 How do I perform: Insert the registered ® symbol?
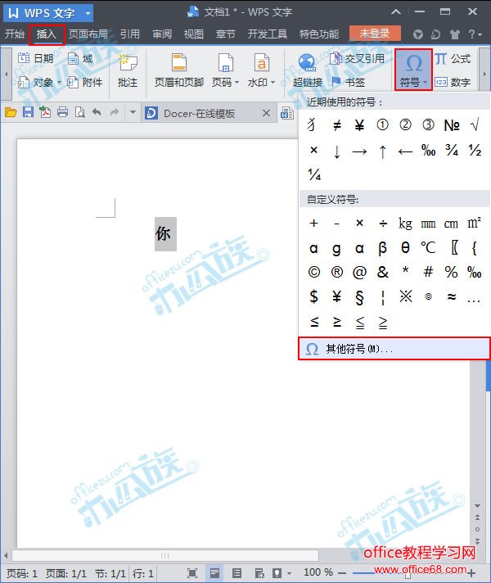tap(337, 272)
